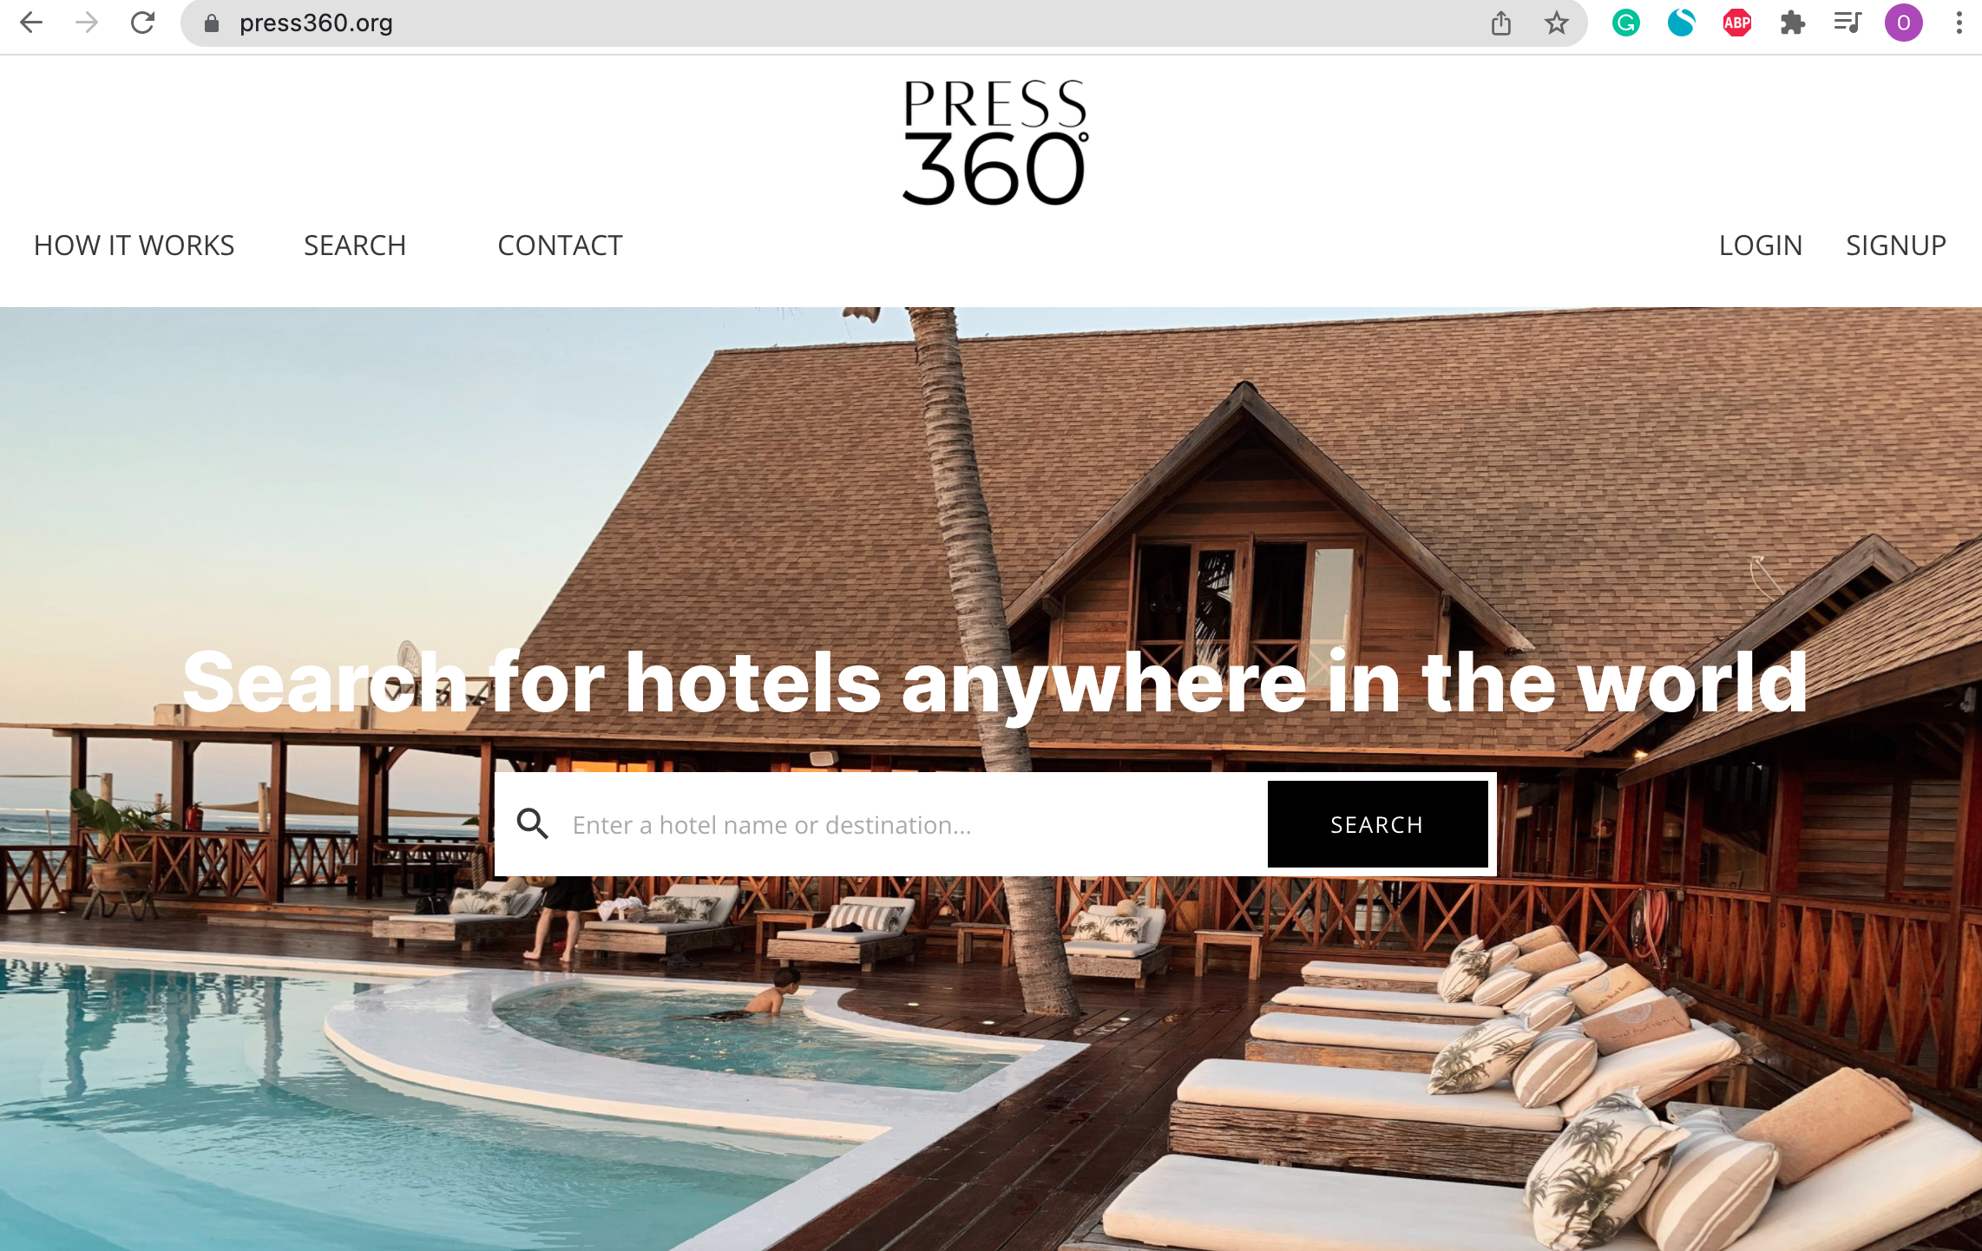Screen dimensions: 1982x1251
Task: Click the SIGNUP link
Action: point(1896,246)
